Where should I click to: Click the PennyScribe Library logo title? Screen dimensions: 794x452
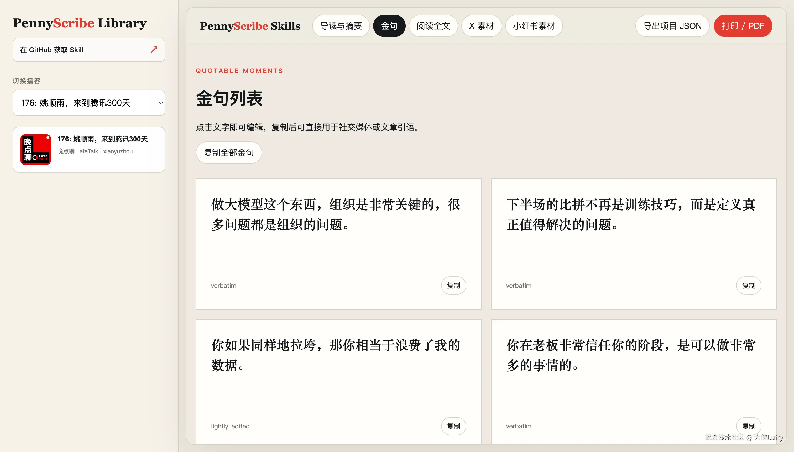80,23
